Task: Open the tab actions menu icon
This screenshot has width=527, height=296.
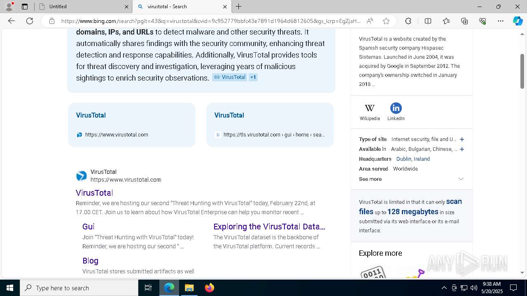Action: tap(25, 7)
